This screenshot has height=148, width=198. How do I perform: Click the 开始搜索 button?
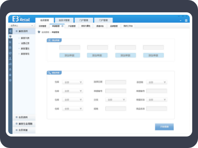tap(164, 127)
